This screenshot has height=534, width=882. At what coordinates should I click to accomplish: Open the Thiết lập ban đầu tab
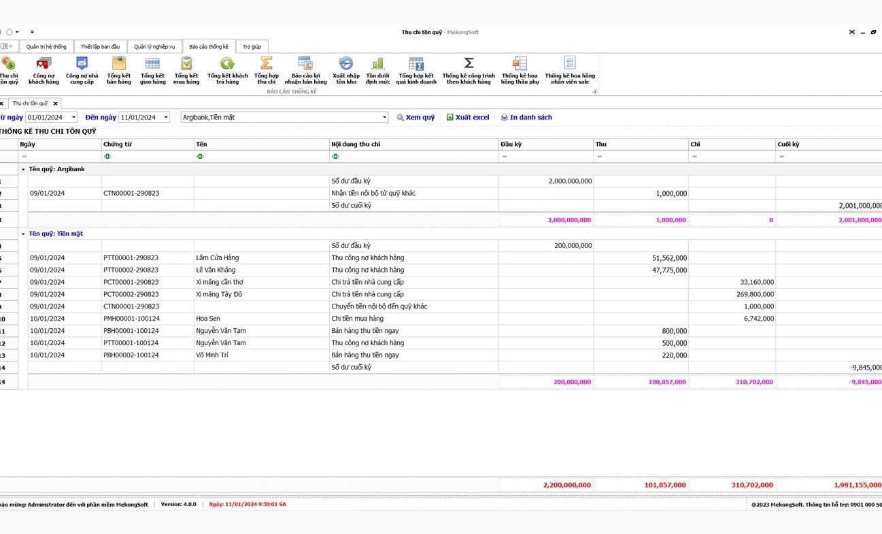coord(100,47)
